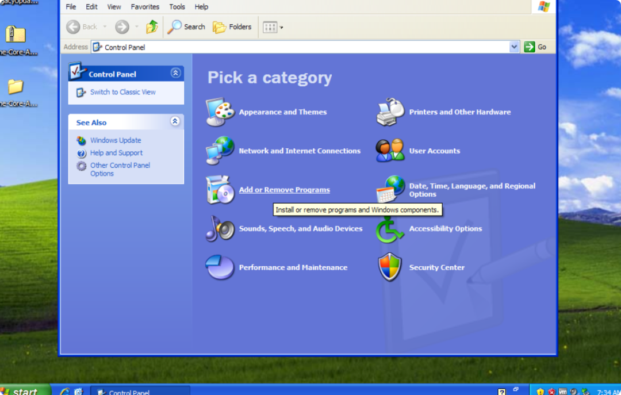The height and width of the screenshot is (395, 621).
Task: Open the Help and Support link
Action: point(116,153)
